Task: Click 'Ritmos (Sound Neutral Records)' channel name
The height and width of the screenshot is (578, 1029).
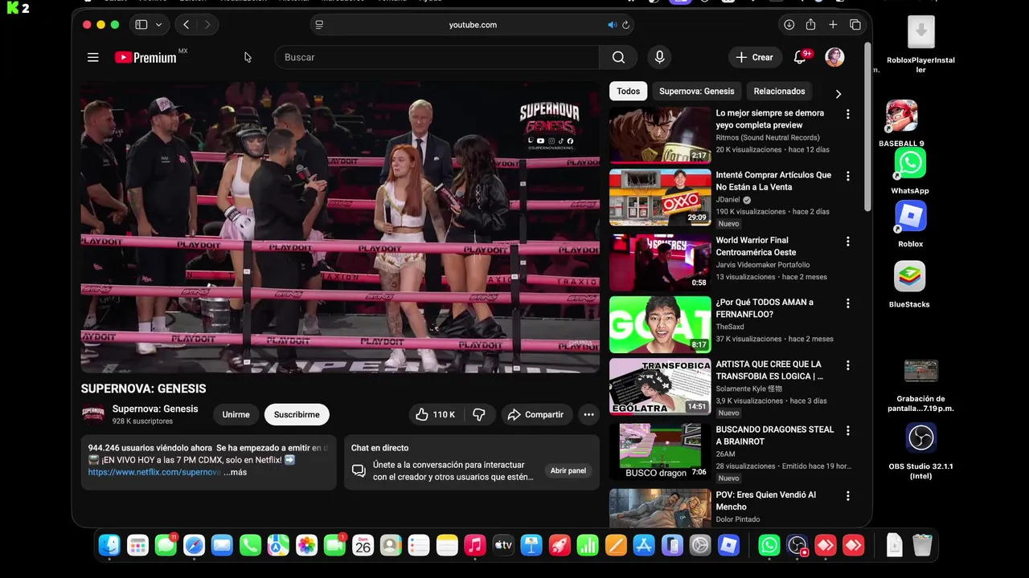Action: tap(768, 137)
